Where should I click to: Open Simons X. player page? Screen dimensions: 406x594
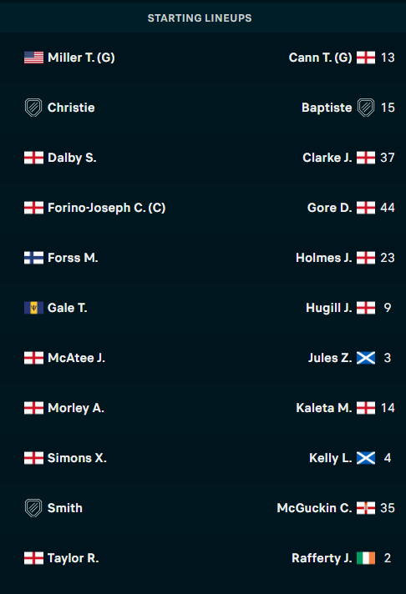(77, 458)
